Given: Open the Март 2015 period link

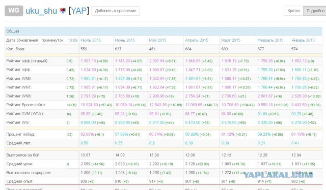Looking at the screenshot, I should pos(231,40).
